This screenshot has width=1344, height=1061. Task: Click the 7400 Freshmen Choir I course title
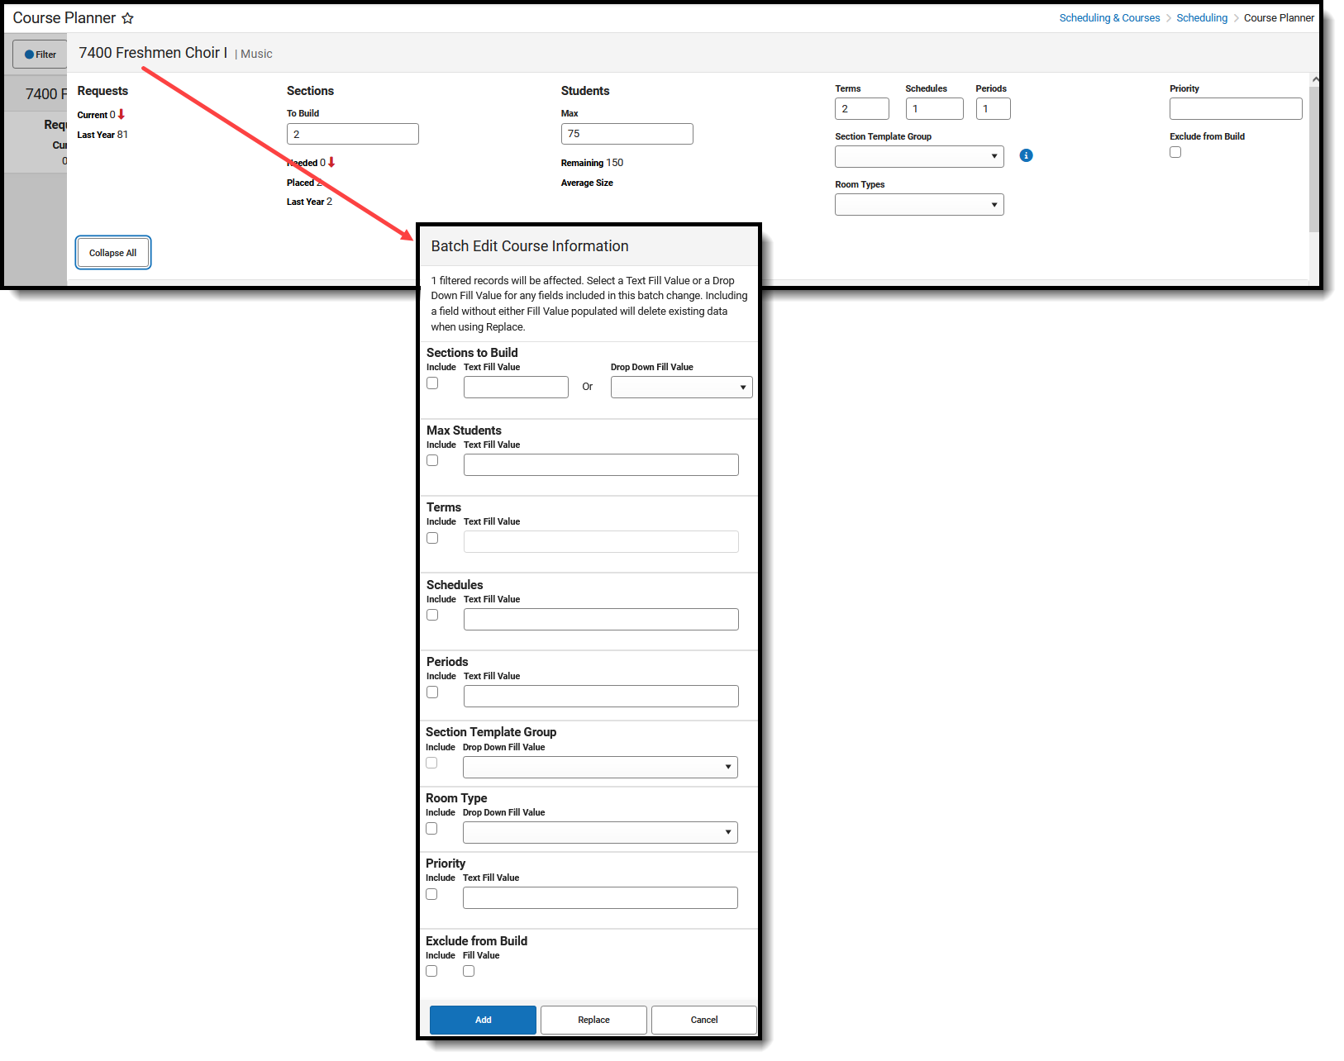coord(153,53)
